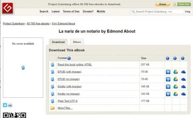
Task: Switch to the Bibrec tab
Action: click(77, 42)
